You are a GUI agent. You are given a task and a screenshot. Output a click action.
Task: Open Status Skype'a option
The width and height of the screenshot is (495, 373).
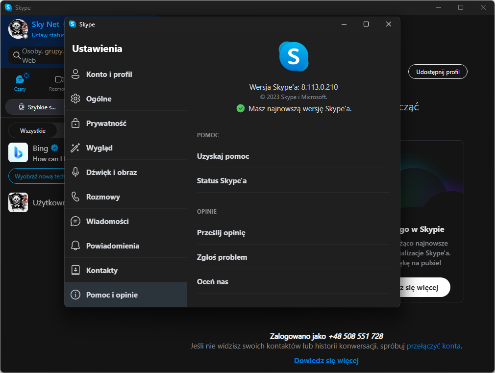point(293,181)
